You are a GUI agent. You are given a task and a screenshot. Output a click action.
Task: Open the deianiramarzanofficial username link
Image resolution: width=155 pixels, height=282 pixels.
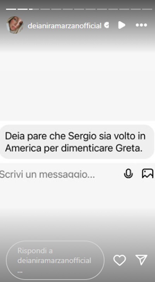pyautogui.click(x=65, y=26)
